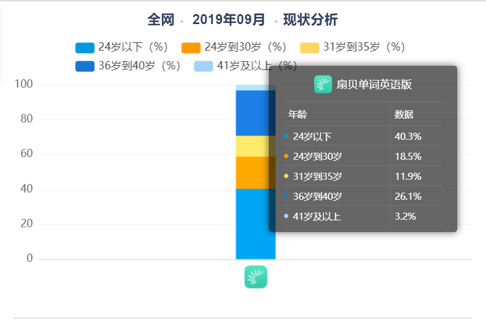Click the 24岁以下 row in tooltip
The width and height of the screenshot is (486, 329).
[363, 136]
